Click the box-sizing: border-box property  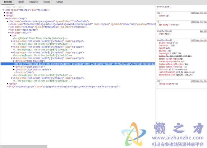pyautogui.click(x=169, y=25)
